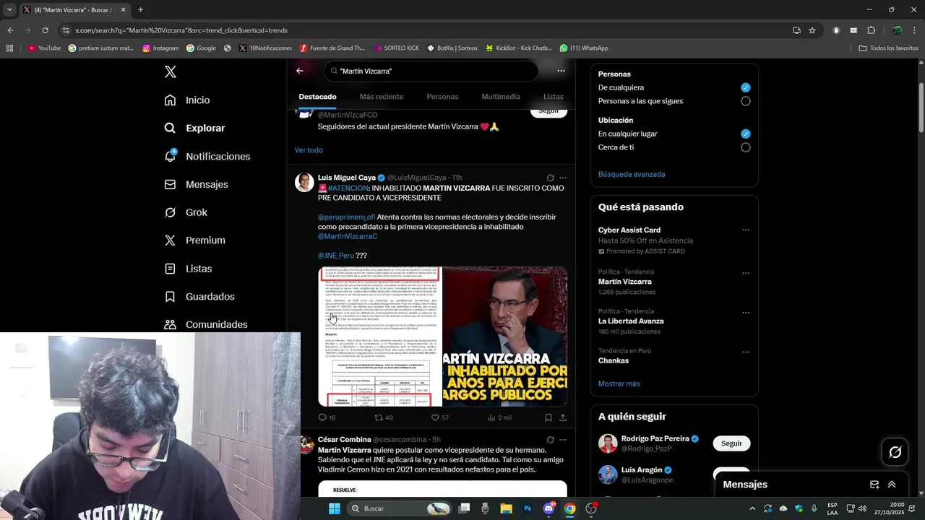This screenshot has width=925, height=520.
Task: Open Chrome extensions puzzle icon
Action: pyautogui.click(x=871, y=30)
